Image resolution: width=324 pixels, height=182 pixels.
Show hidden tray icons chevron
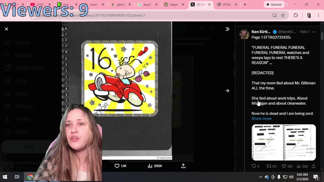(x=260, y=177)
